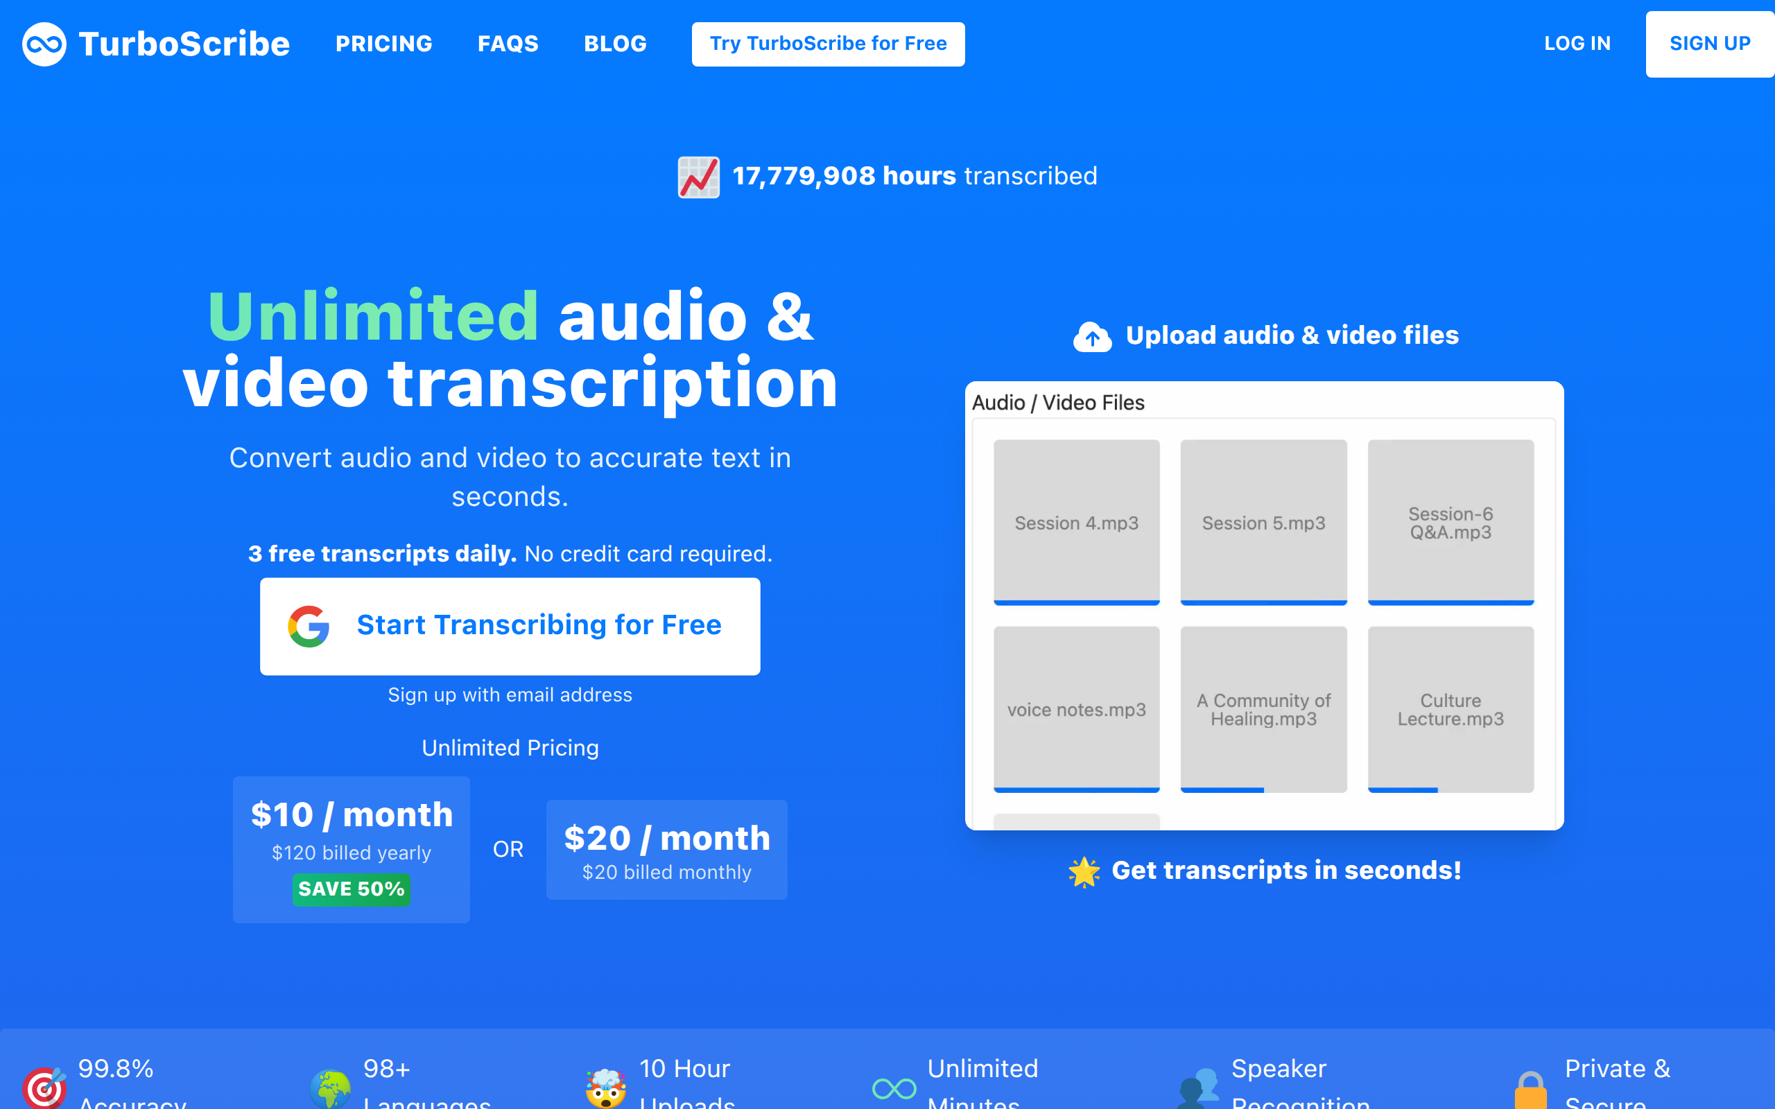Screen dimensions: 1775x1109
Task: Click the Private & Secure feature label
Action: click(1618, 1085)
